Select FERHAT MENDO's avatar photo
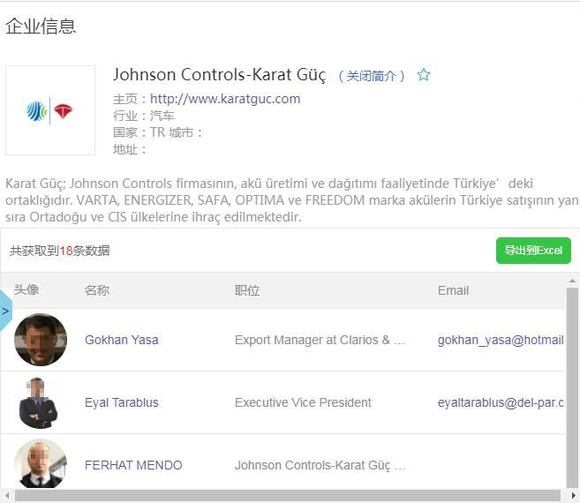The image size is (580, 503). [x=41, y=464]
